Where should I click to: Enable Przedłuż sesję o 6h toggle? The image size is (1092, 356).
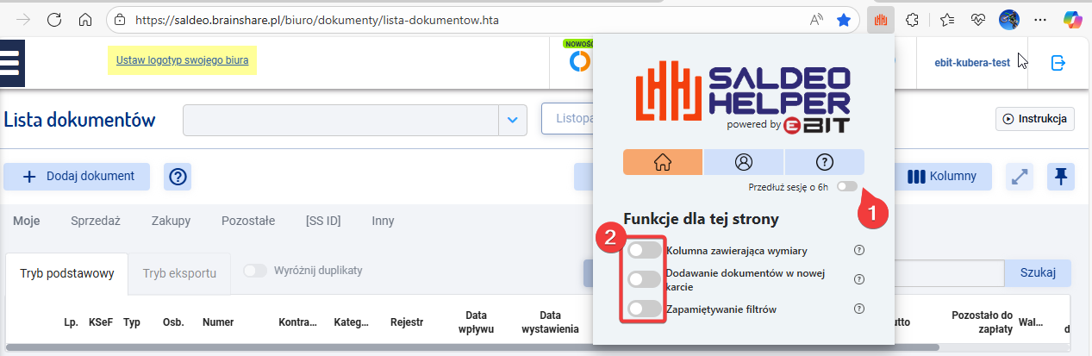click(846, 187)
